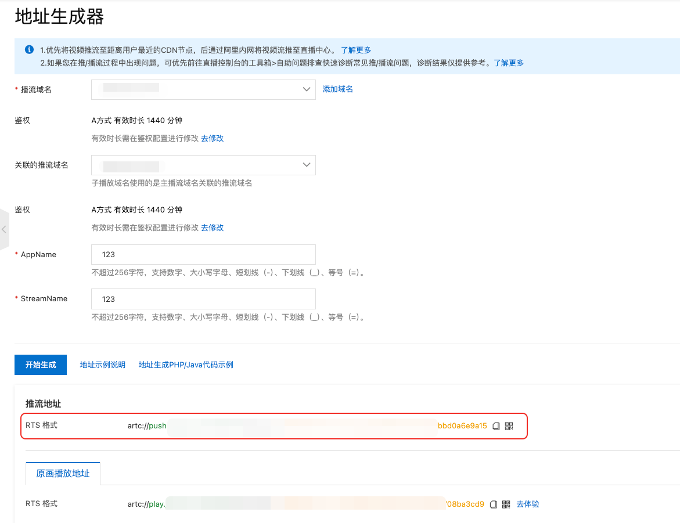Click 'bbd0a6e9a15' address suffix

pyautogui.click(x=462, y=426)
